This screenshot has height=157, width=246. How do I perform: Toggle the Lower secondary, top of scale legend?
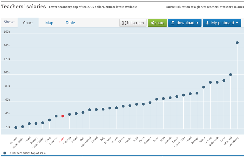point(27,153)
